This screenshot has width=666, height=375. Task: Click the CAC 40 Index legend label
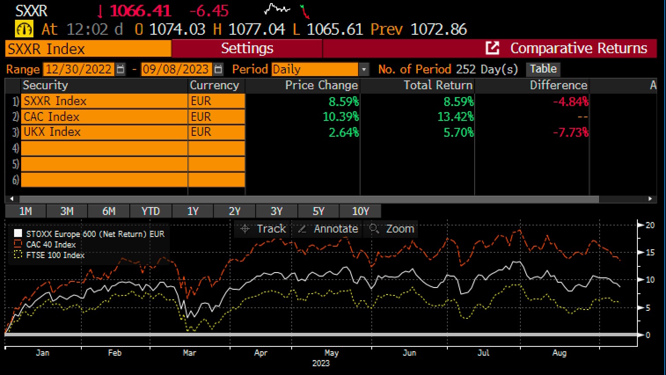point(51,244)
